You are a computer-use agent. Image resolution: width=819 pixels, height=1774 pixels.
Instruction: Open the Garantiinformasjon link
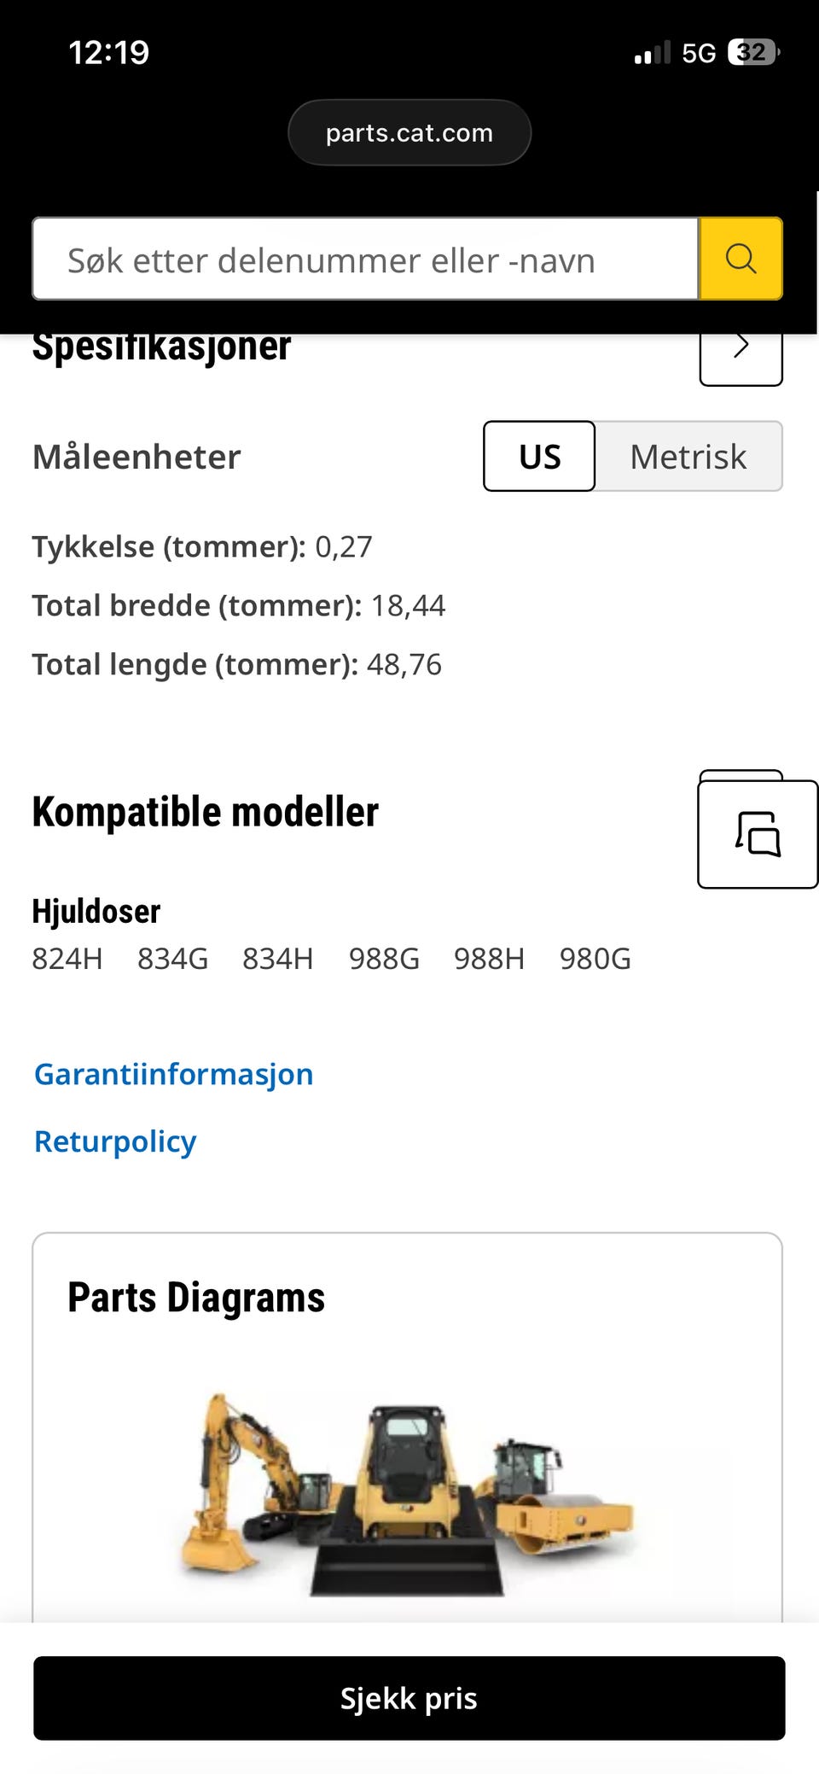[x=173, y=1074]
